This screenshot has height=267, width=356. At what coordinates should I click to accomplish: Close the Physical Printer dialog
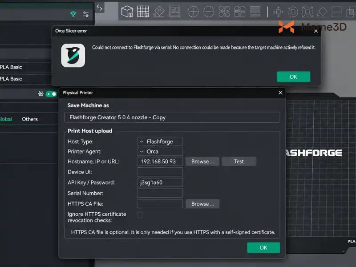pos(280,93)
